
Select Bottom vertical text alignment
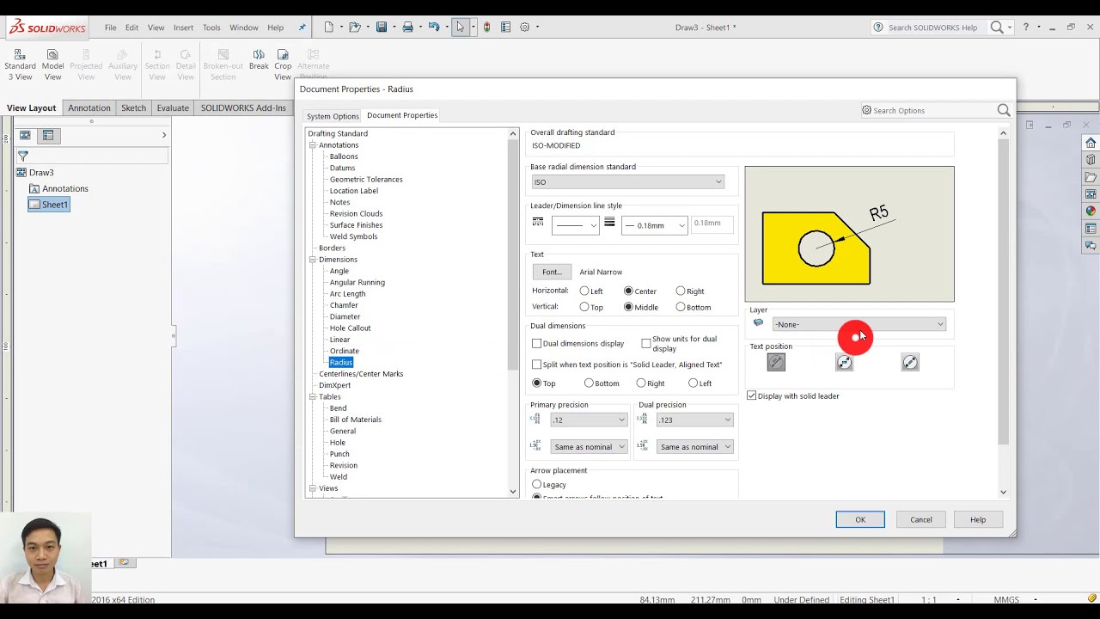click(681, 307)
